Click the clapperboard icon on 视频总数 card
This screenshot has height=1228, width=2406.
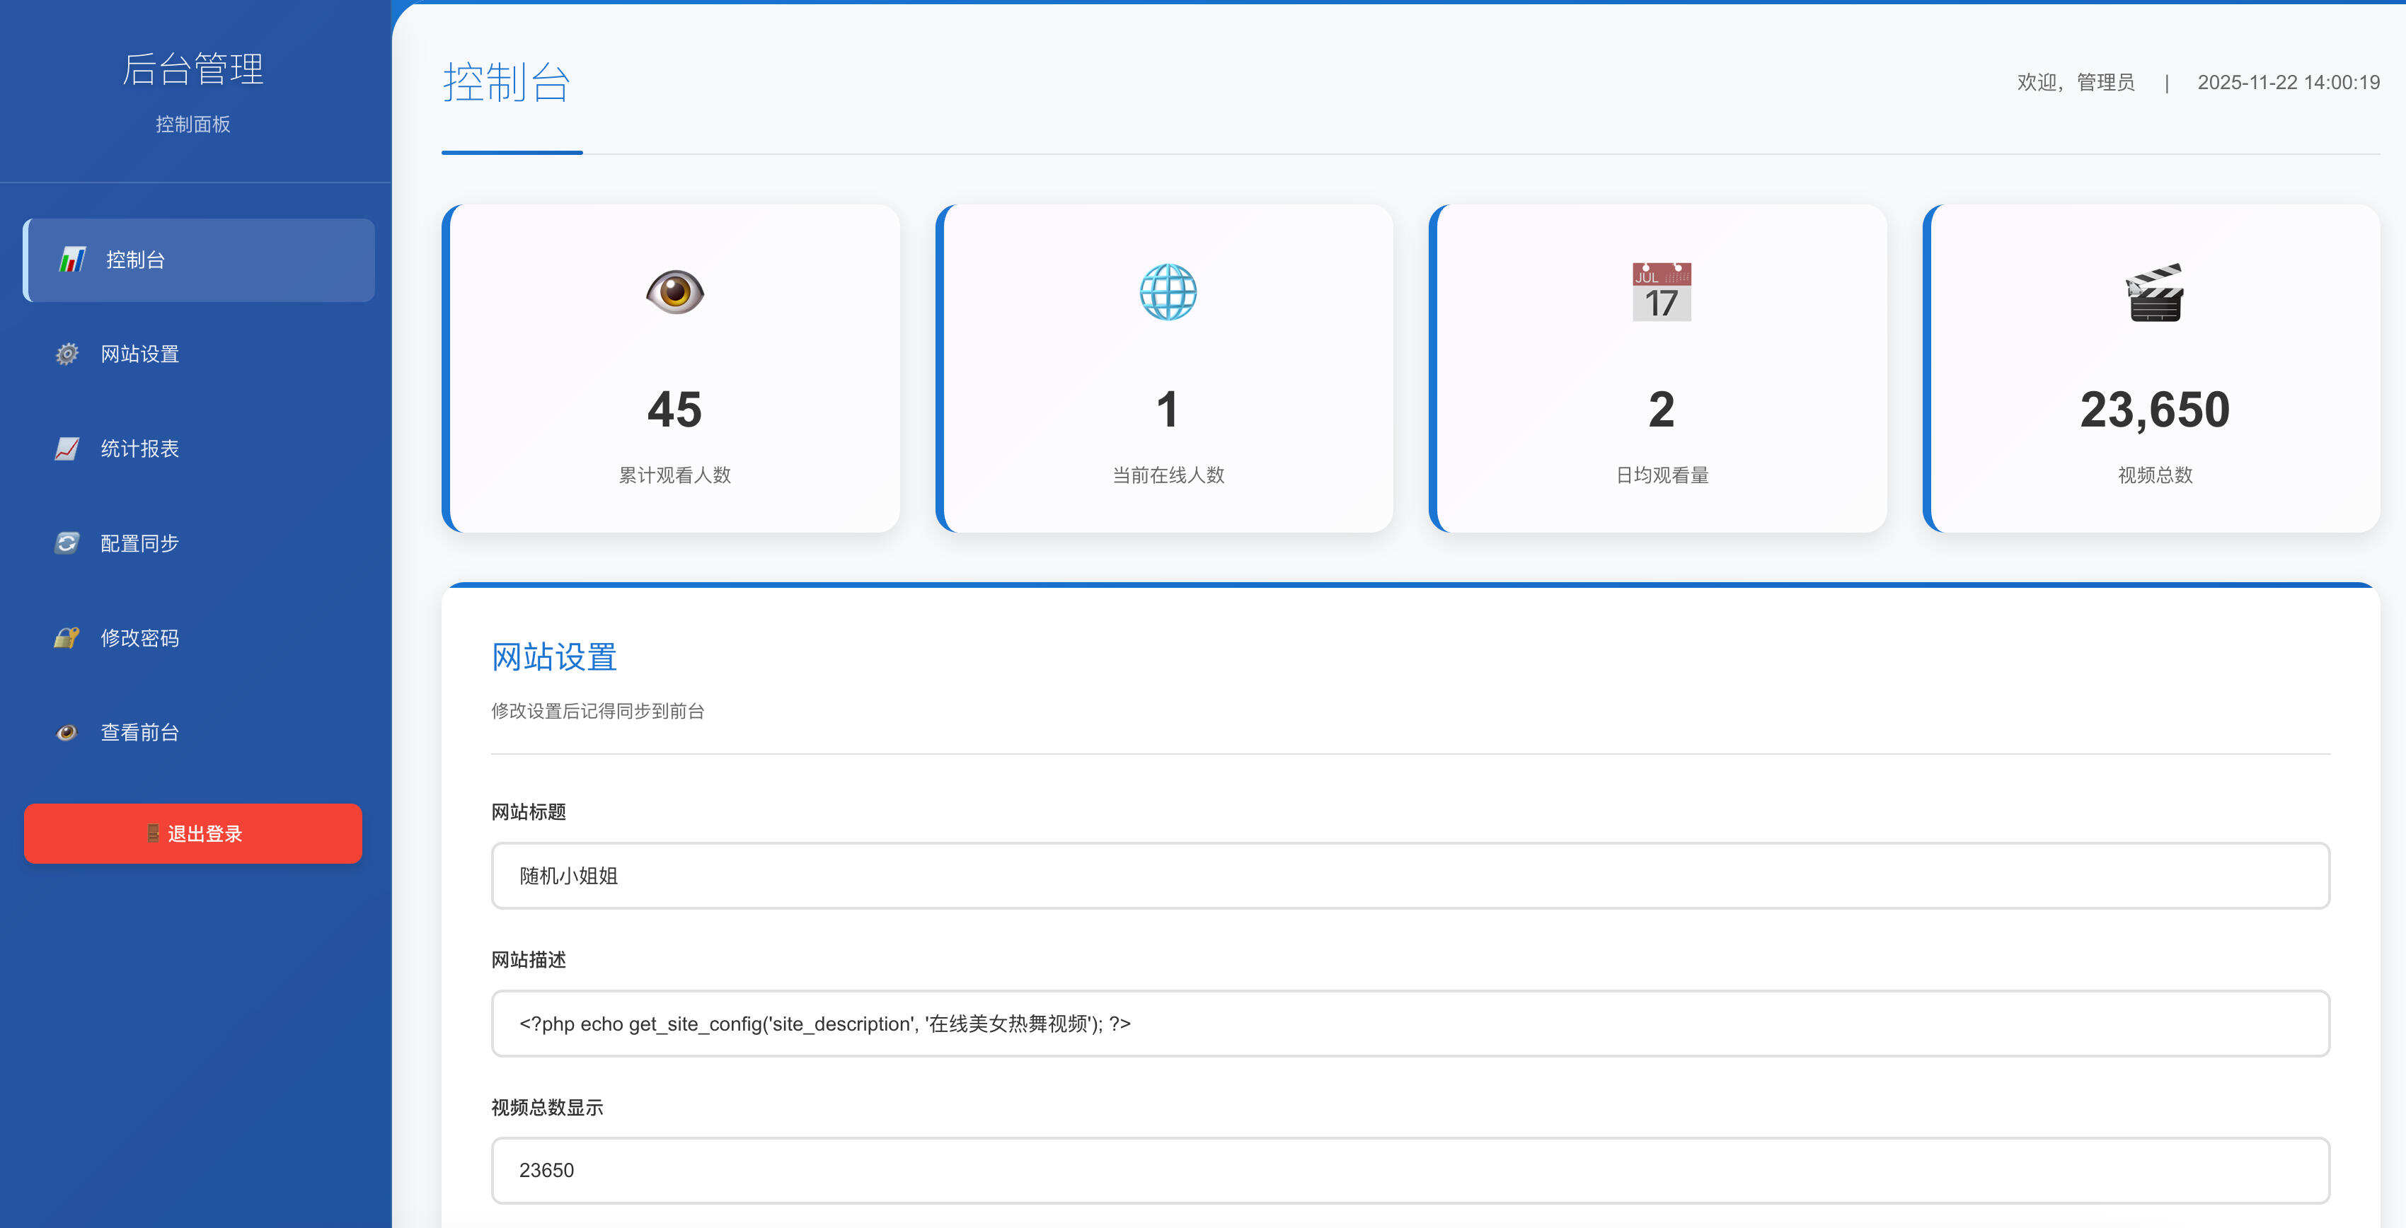[2155, 292]
